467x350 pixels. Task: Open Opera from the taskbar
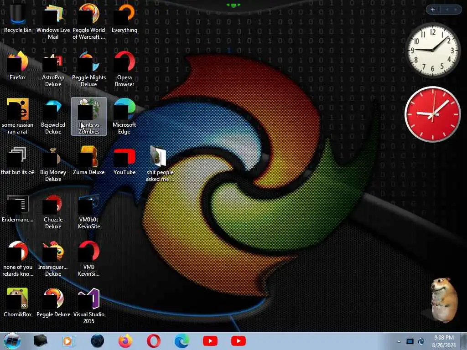coord(153,341)
